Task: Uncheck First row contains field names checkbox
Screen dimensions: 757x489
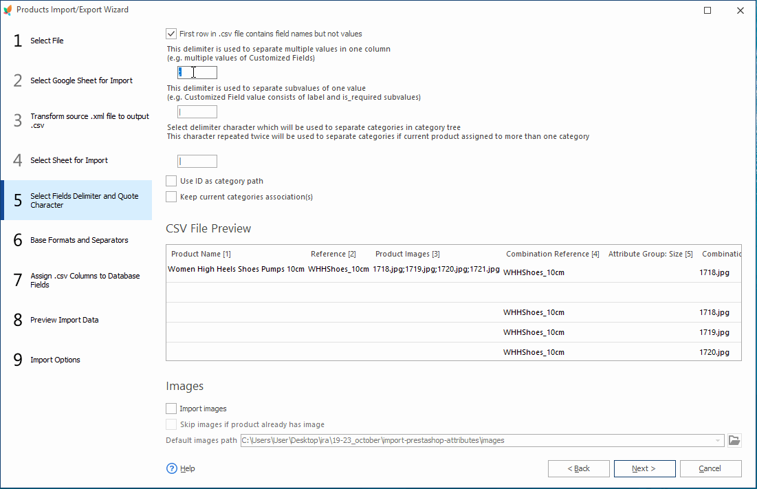Action: click(x=171, y=34)
